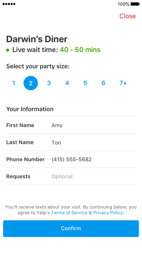
Task: Choose party size 3
Action: (49, 83)
